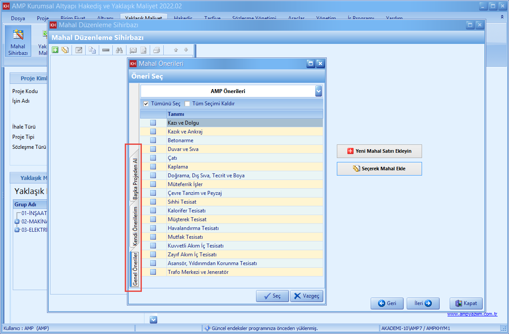Click the green add new row icon
Image resolution: width=509 pixels, height=334 pixels.
click(55, 50)
